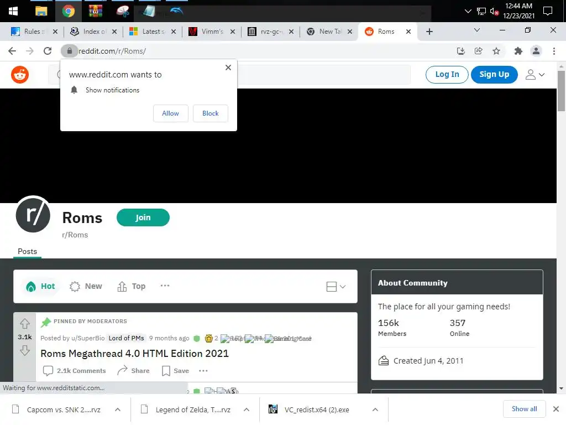Show hidden system tray icons
The width and height of the screenshot is (566, 425).
(x=468, y=11)
